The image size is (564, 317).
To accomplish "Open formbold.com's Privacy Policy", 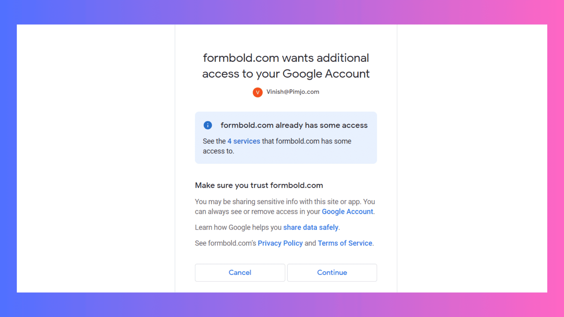I will 280,243.
